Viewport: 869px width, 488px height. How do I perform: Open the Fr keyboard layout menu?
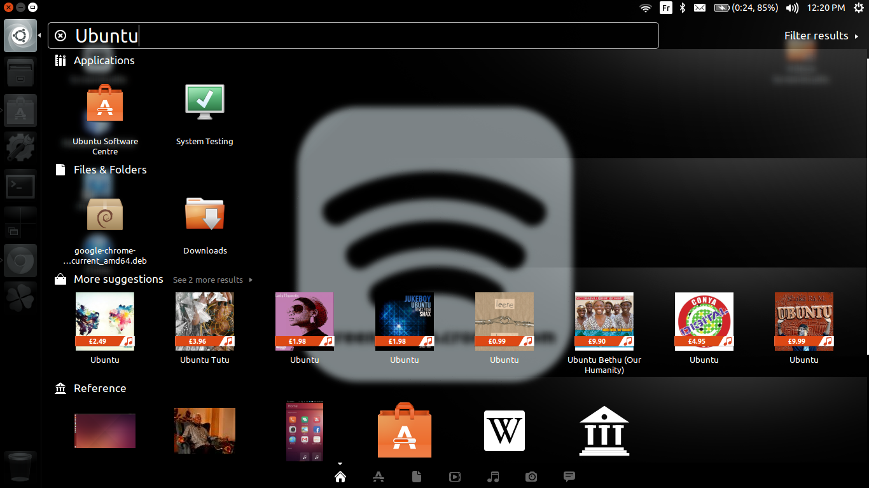pyautogui.click(x=666, y=8)
